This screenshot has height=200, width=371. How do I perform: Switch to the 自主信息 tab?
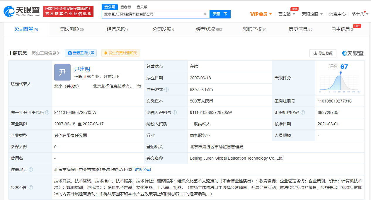pyautogui.click(x=342, y=29)
